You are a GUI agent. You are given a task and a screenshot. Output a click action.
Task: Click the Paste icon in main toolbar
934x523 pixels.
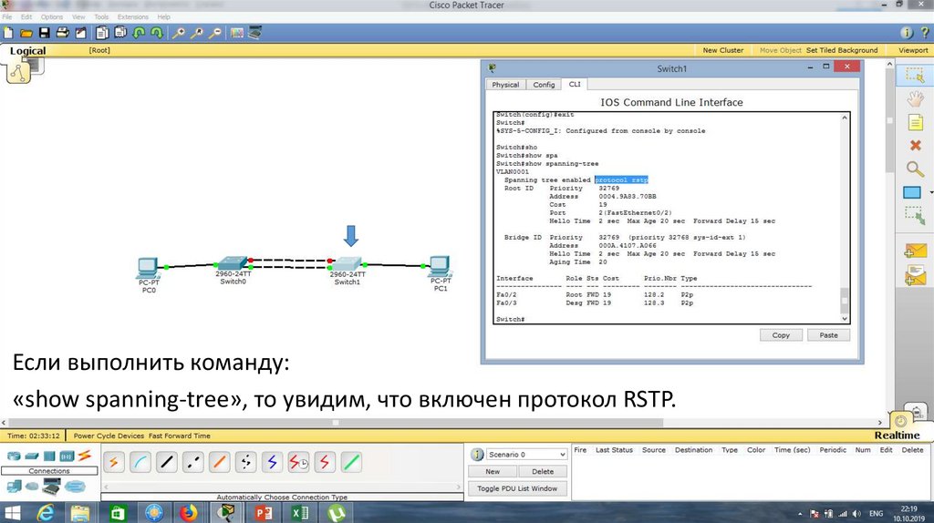coord(121,33)
